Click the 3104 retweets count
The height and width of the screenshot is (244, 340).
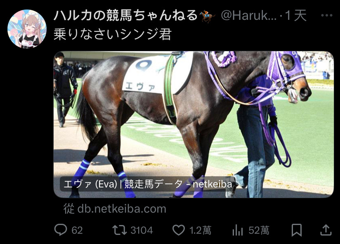pyautogui.click(x=142, y=230)
